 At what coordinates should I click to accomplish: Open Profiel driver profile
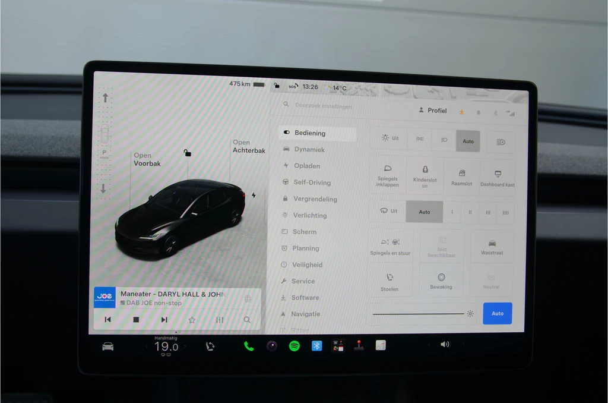433,111
